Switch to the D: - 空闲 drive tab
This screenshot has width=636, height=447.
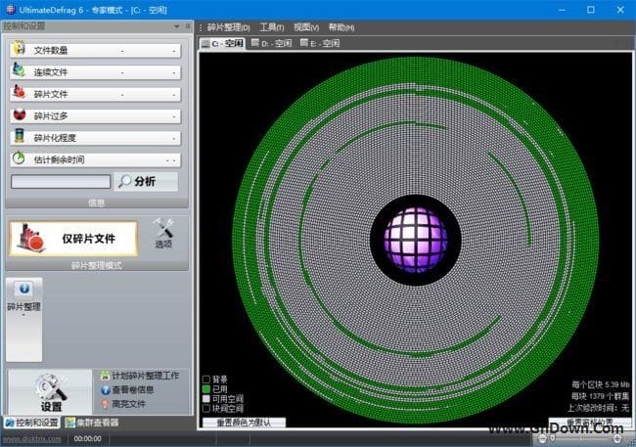tap(271, 43)
